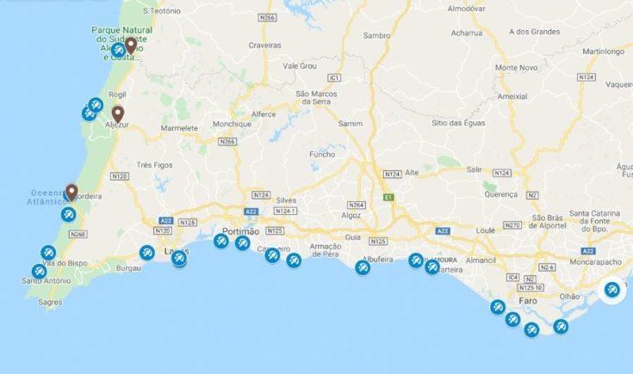This screenshot has width=633, height=374.
Task: Click the Monchique town label
Action: tap(233, 124)
